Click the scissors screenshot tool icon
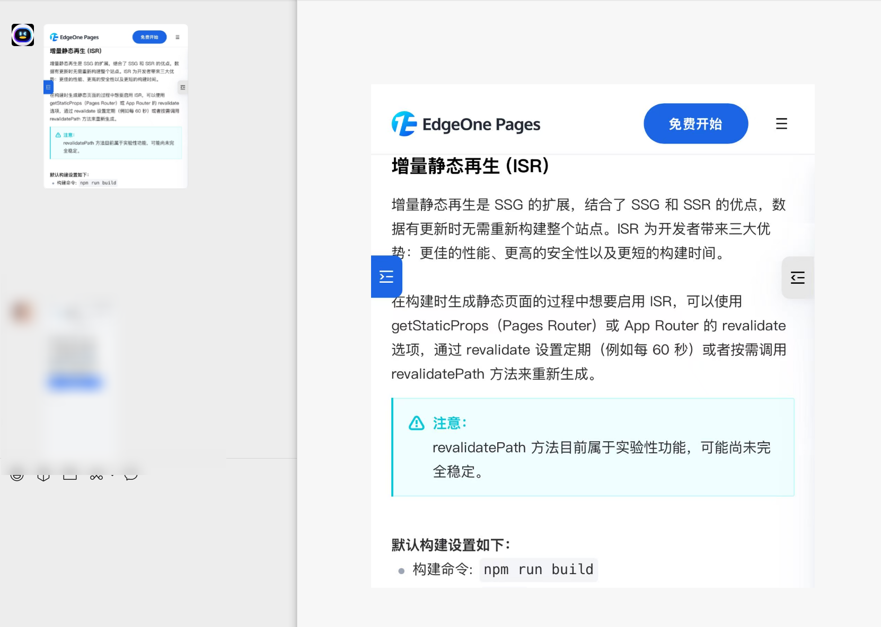The height and width of the screenshot is (627, 881). tap(96, 476)
